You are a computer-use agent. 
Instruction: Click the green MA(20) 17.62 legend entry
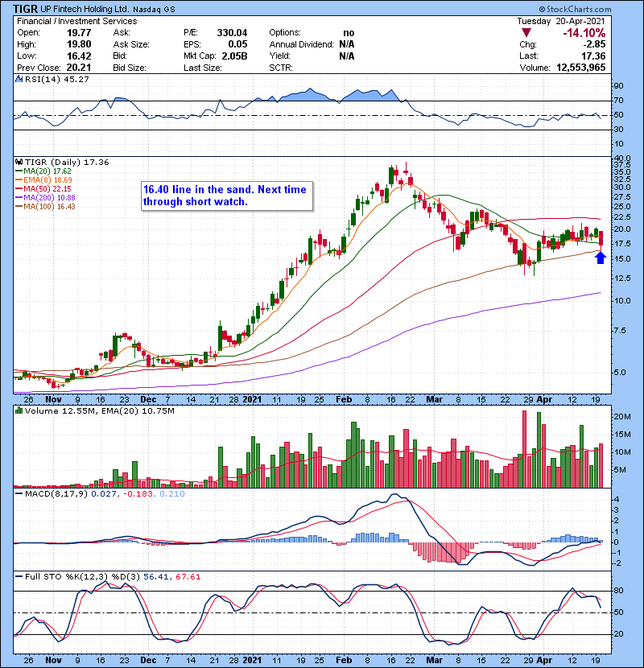pos(43,171)
